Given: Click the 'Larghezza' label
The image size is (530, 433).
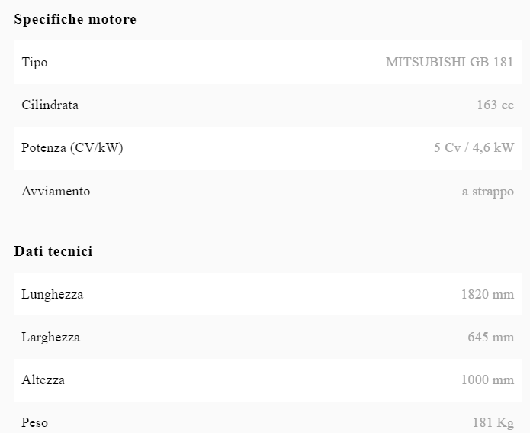Looking at the screenshot, I should pyautogui.click(x=50, y=337).
